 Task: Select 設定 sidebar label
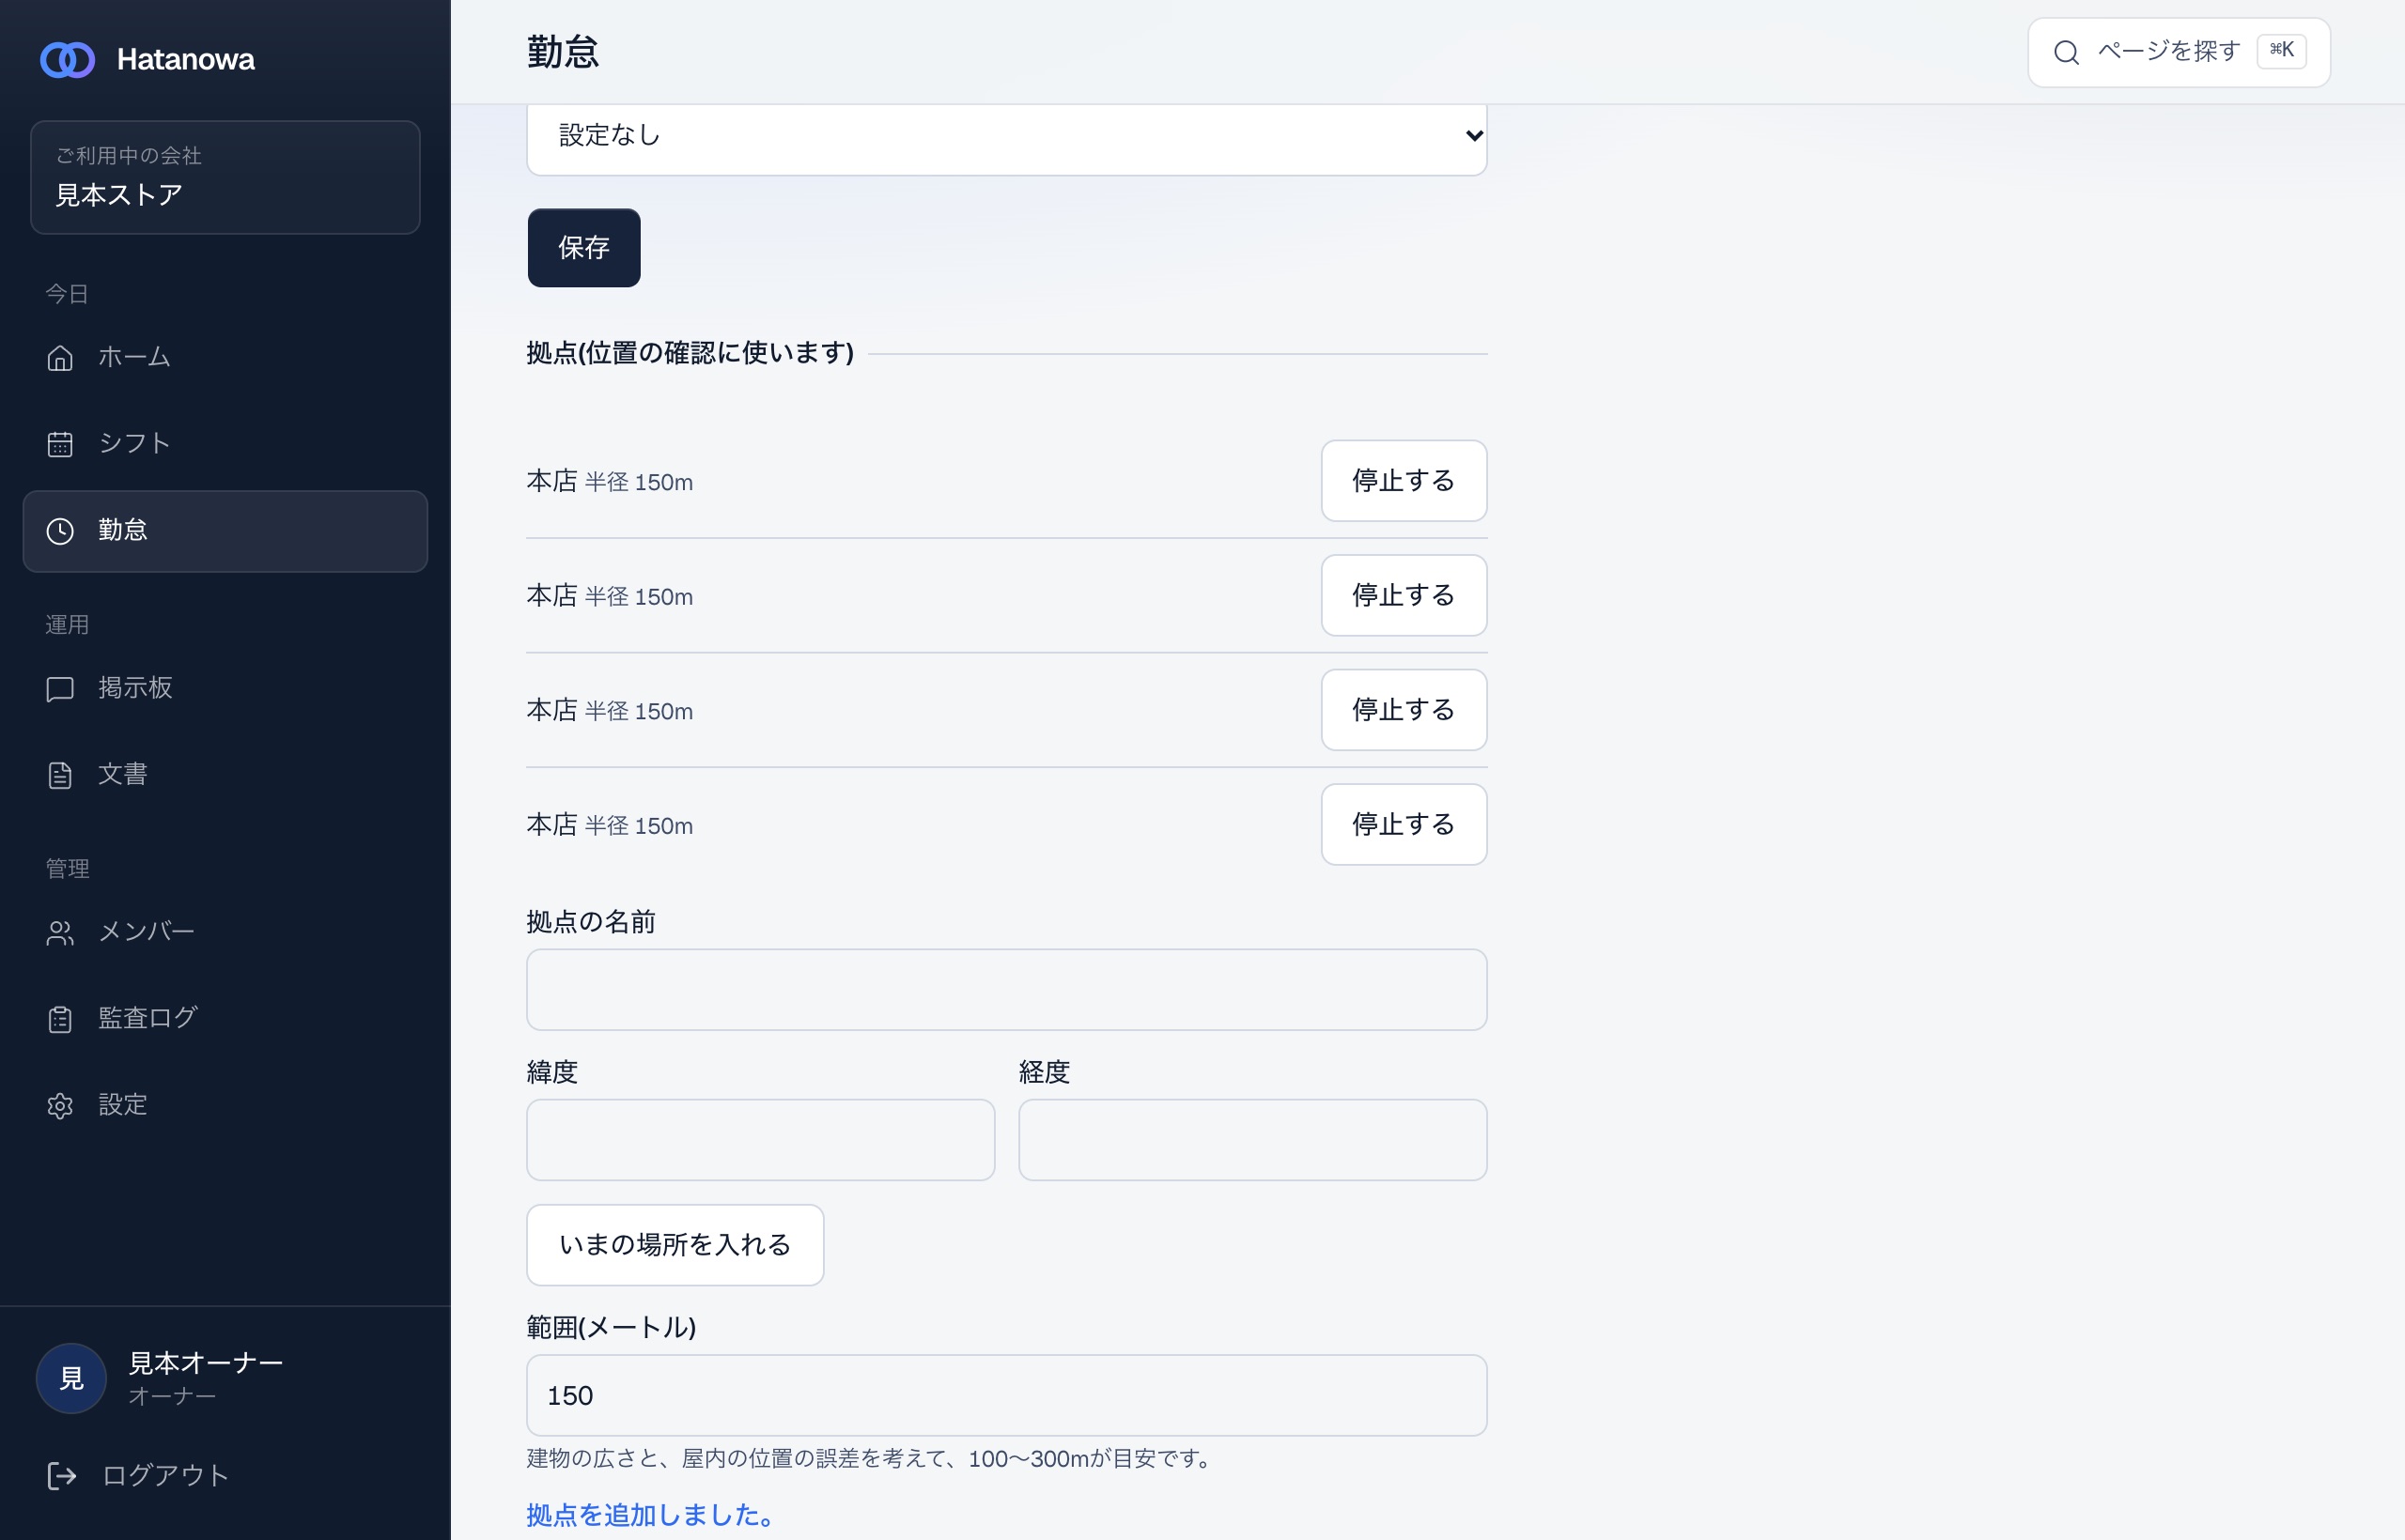pos(123,1105)
